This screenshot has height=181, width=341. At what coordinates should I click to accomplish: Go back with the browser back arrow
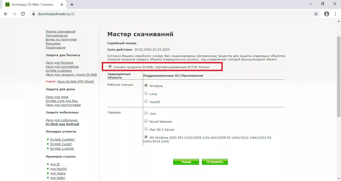pos(6,14)
